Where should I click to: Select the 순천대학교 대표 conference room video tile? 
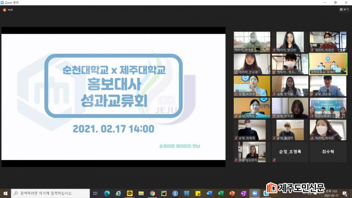[x=328, y=63]
